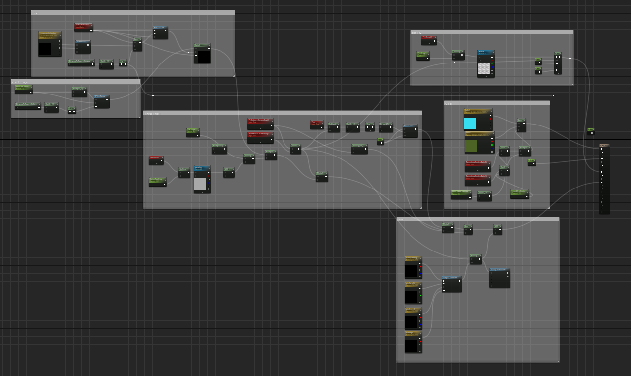Viewport: 631px width, 376px height.
Task: Collapse the extrude shell texture sample node preview
Action: (202, 192)
